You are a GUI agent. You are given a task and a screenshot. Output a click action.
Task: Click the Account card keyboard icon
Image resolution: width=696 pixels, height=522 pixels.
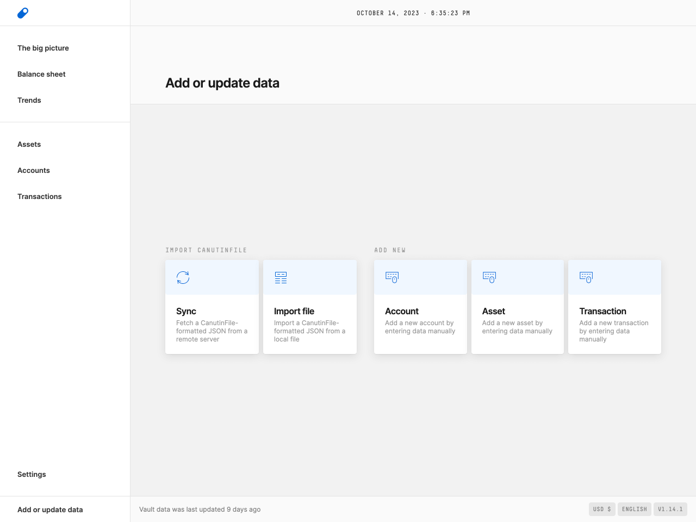pos(392,277)
